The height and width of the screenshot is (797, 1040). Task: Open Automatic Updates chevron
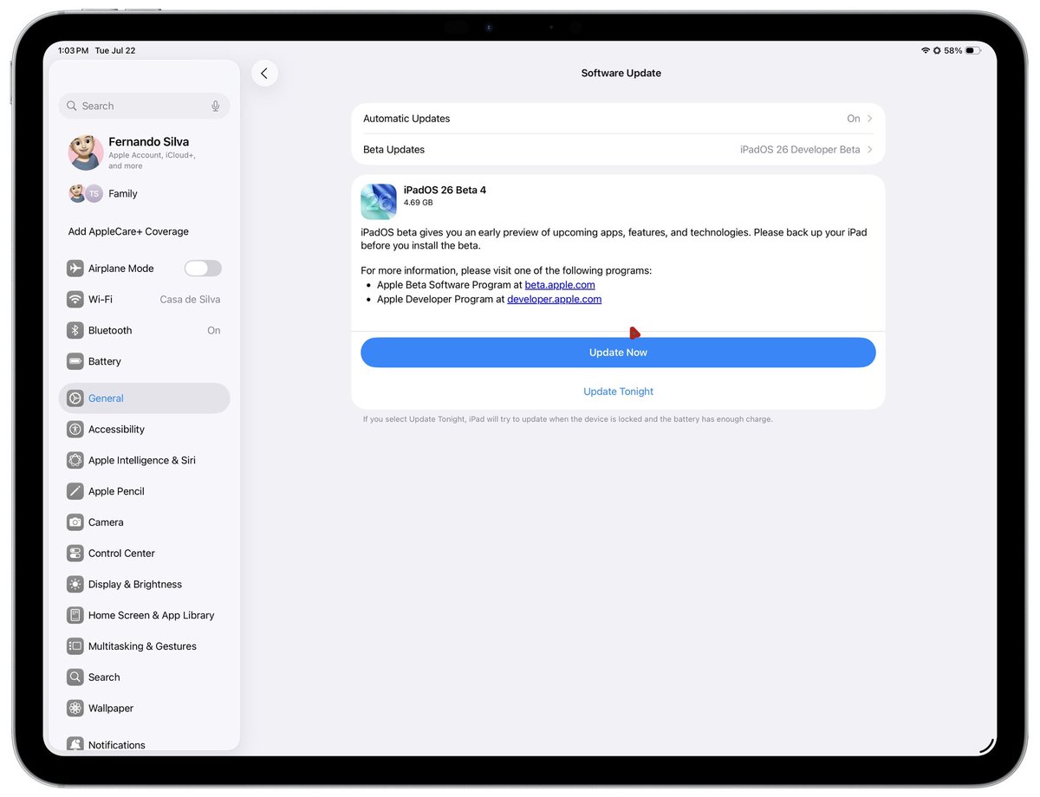pyautogui.click(x=870, y=119)
